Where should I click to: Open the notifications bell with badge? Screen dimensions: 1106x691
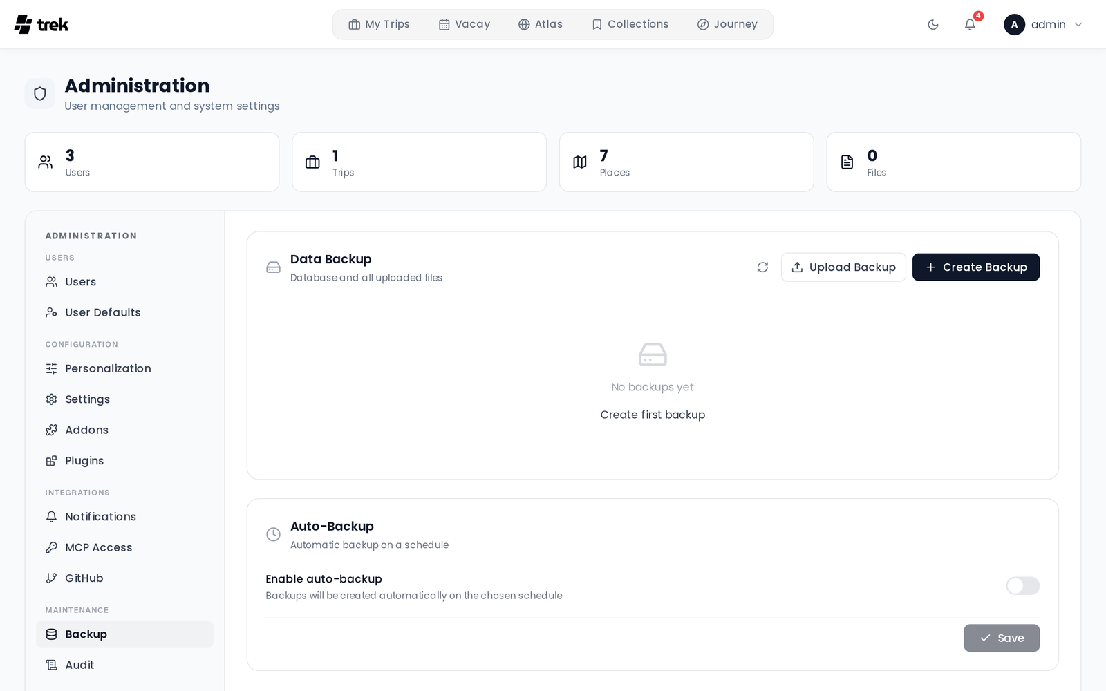tap(970, 25)
